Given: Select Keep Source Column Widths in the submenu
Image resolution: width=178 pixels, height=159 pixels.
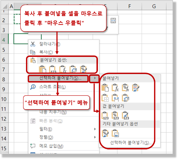Looking at the screenshot, I should [115, 98].
